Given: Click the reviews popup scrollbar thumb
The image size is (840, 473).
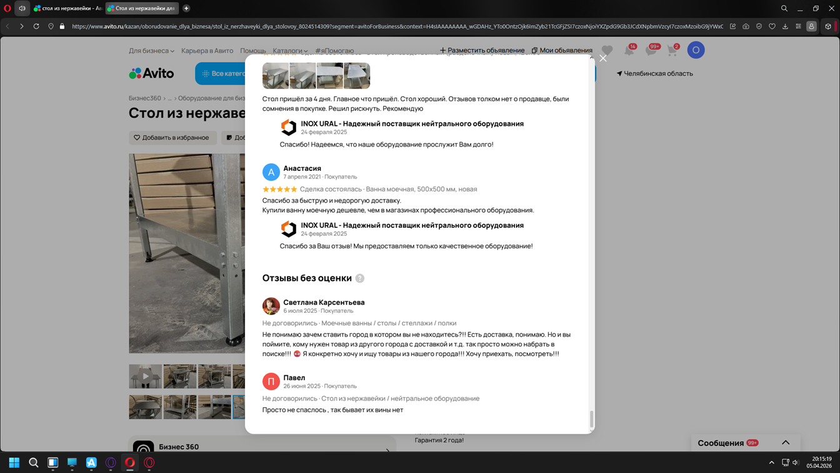Looking at the screenshot, I should (x=591, y=419).
